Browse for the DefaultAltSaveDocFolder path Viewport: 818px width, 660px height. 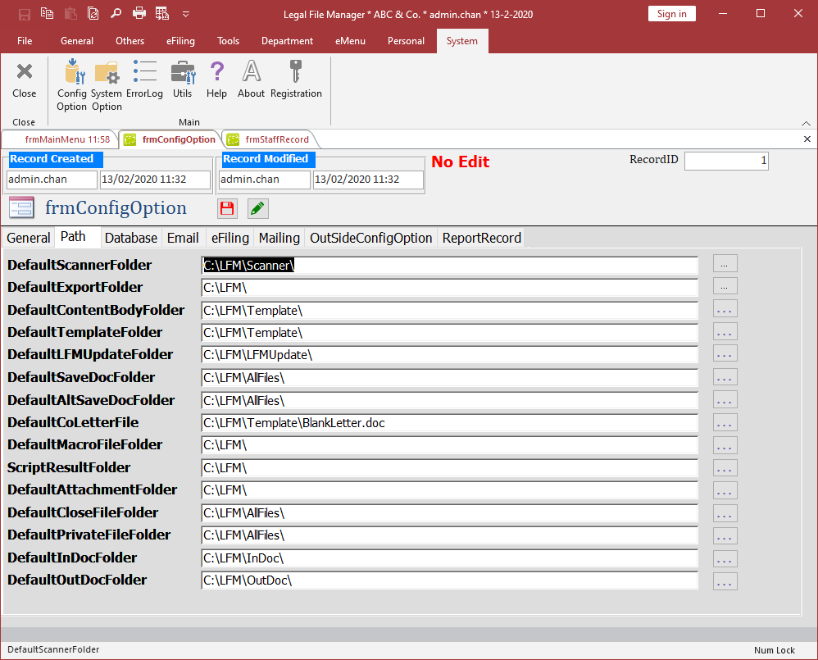725,400
